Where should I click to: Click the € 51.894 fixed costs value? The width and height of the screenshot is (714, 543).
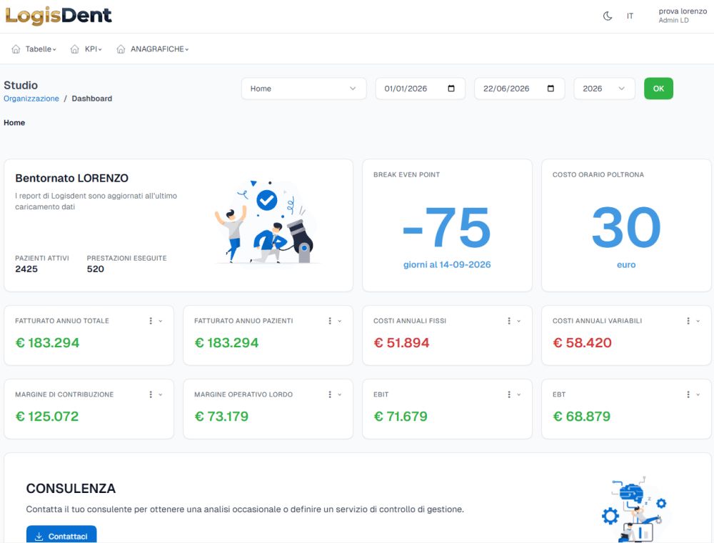pyautogui.click(x=401, y=342)
